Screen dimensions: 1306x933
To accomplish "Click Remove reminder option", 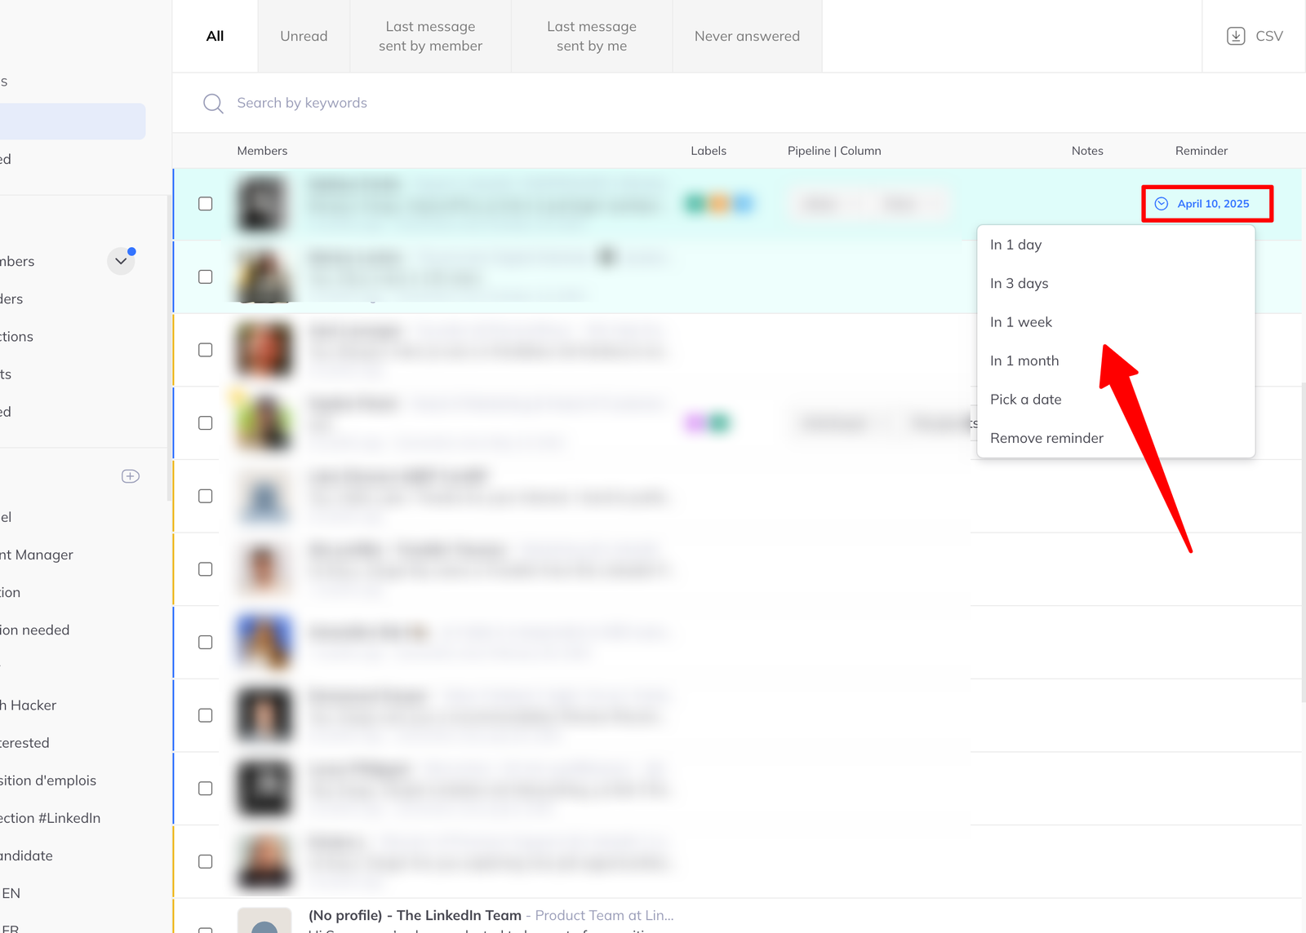I will [1115, 438].
